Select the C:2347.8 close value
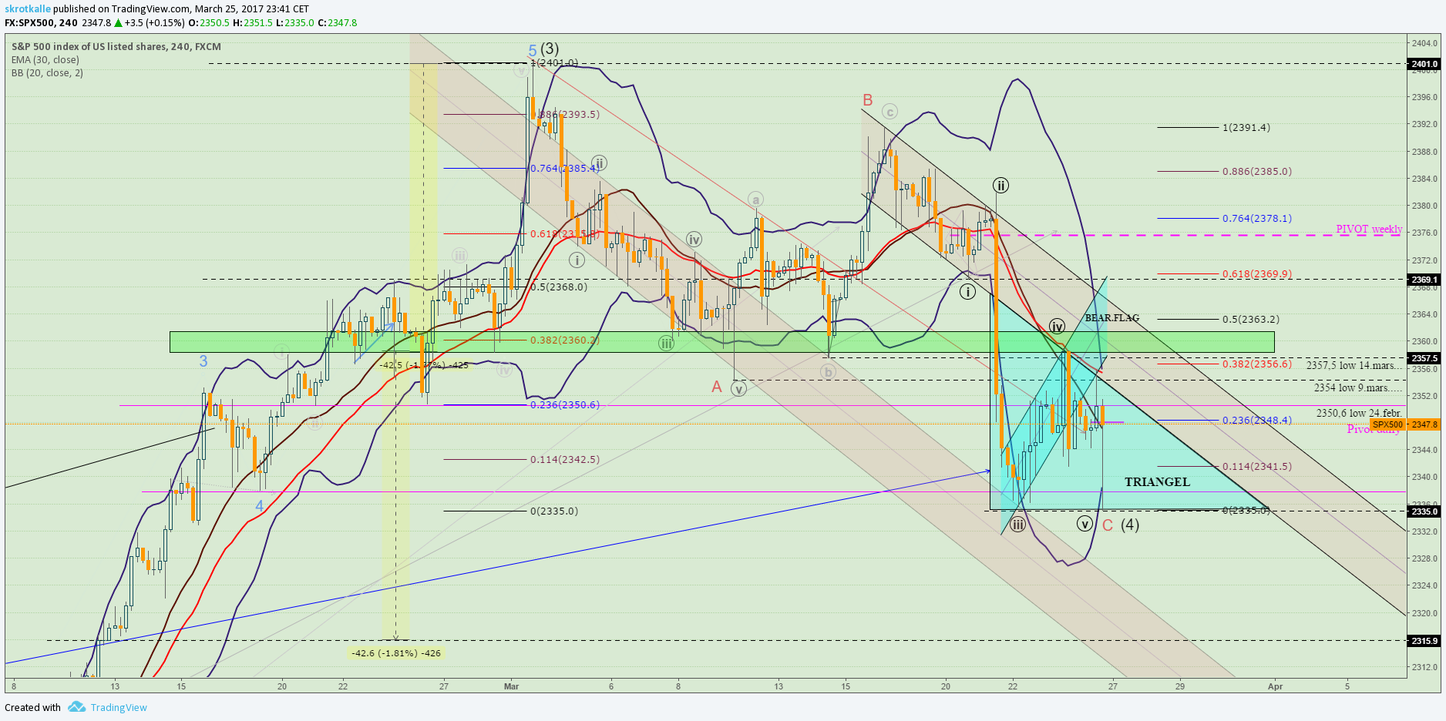This screenshot has width=1446, height=721. coord(337,23)
